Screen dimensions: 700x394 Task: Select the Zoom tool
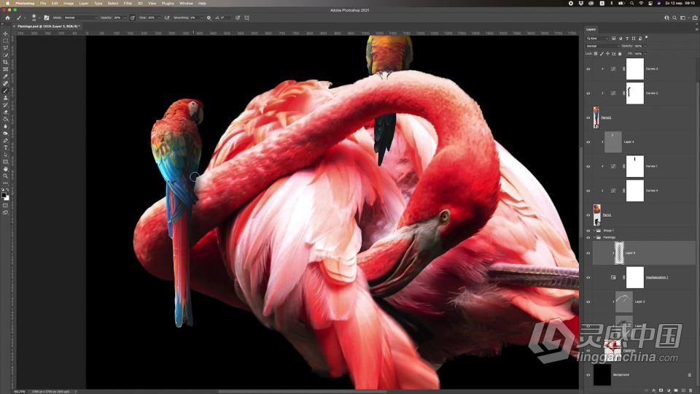(5, 176)
